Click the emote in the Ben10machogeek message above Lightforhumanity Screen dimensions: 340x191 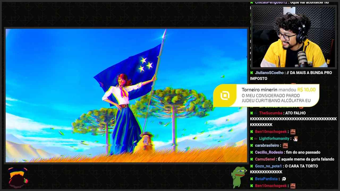(x=293, y=132)
